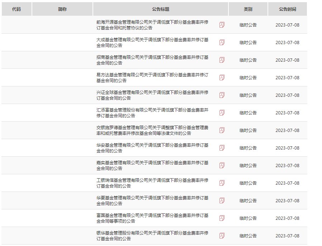The height and width of the screenshot is (246, 322).
Task: Open 前海开源基金 fee reduction announcement link
Action: tap(152, 25)
